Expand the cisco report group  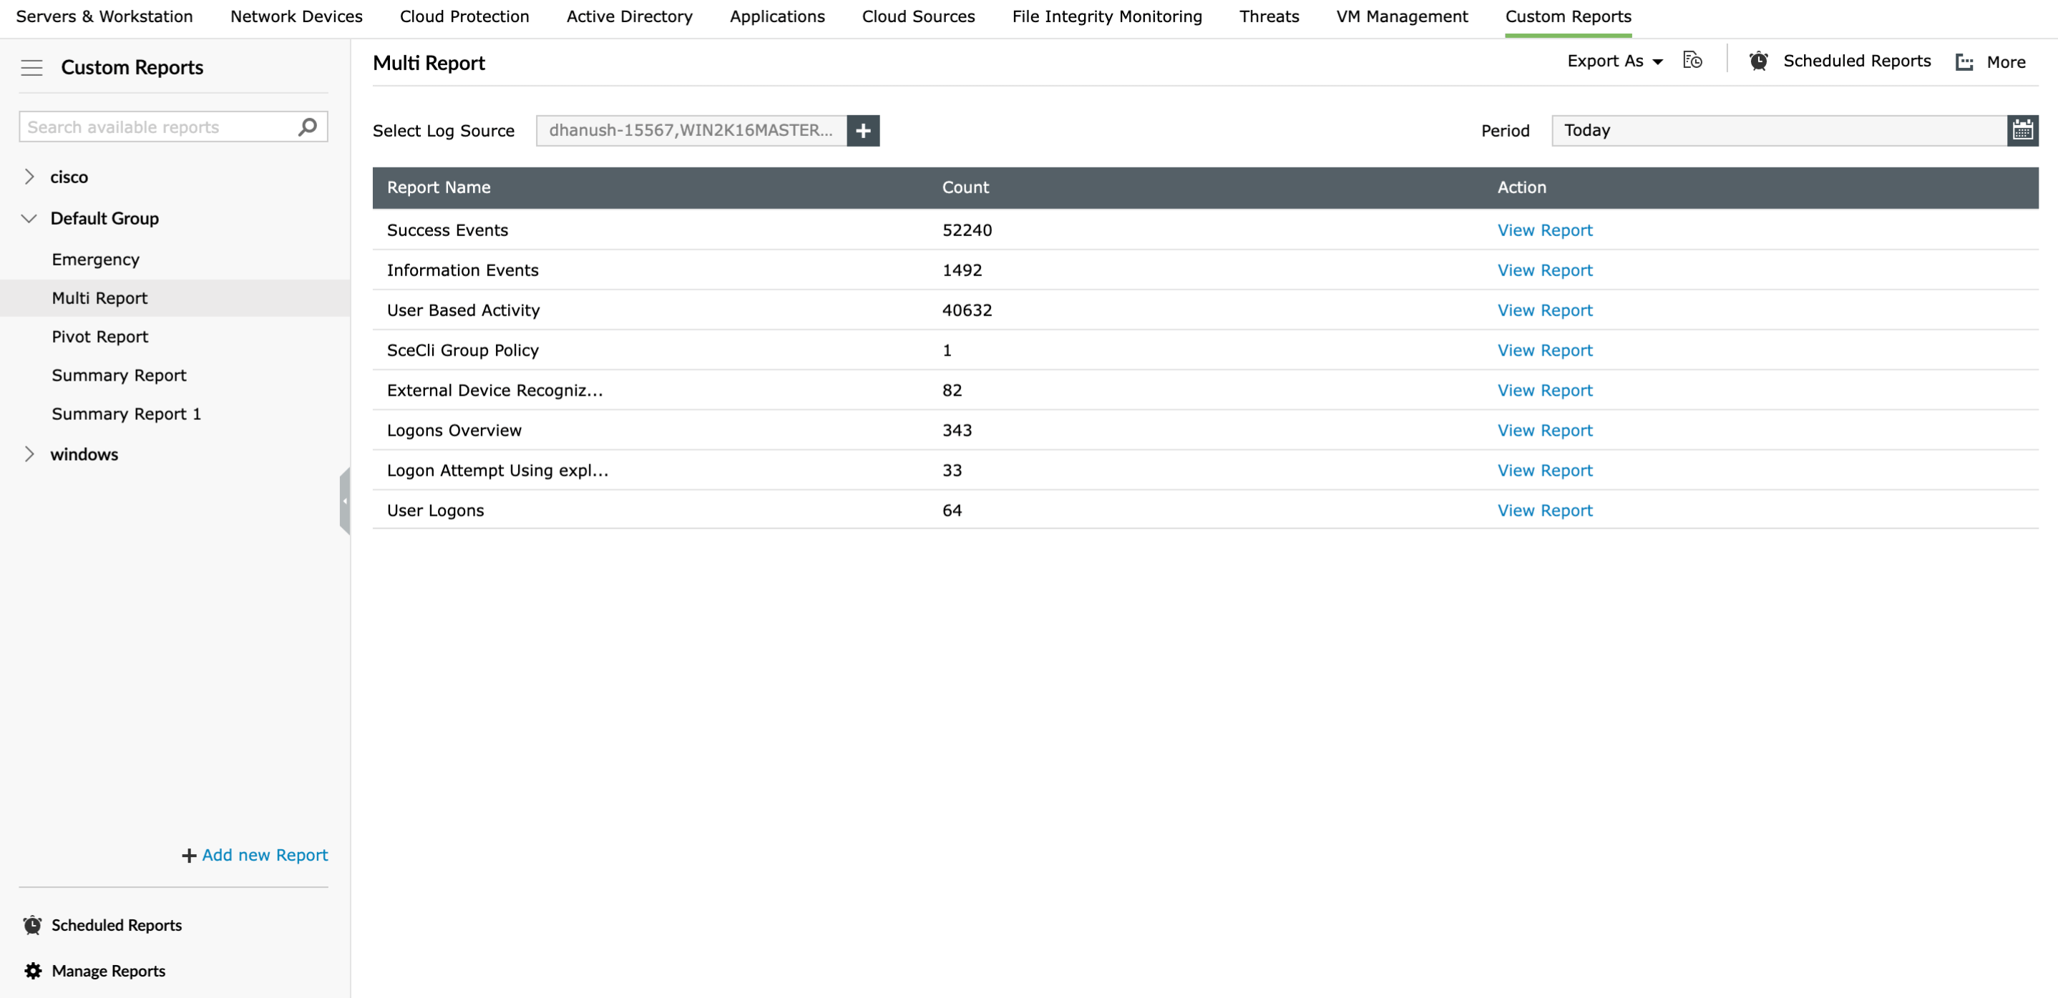[29, 177]
